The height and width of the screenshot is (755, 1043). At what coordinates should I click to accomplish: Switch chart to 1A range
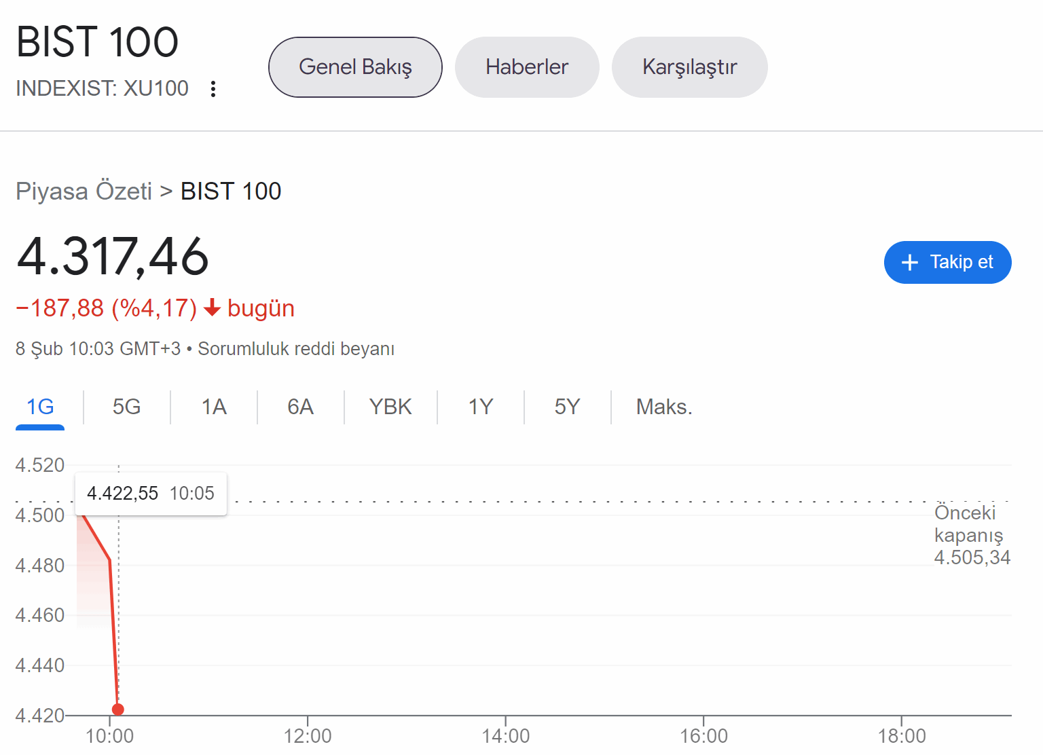tap(214, 407)
